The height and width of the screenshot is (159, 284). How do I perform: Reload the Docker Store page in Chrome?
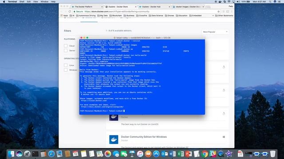coord(70,11)
